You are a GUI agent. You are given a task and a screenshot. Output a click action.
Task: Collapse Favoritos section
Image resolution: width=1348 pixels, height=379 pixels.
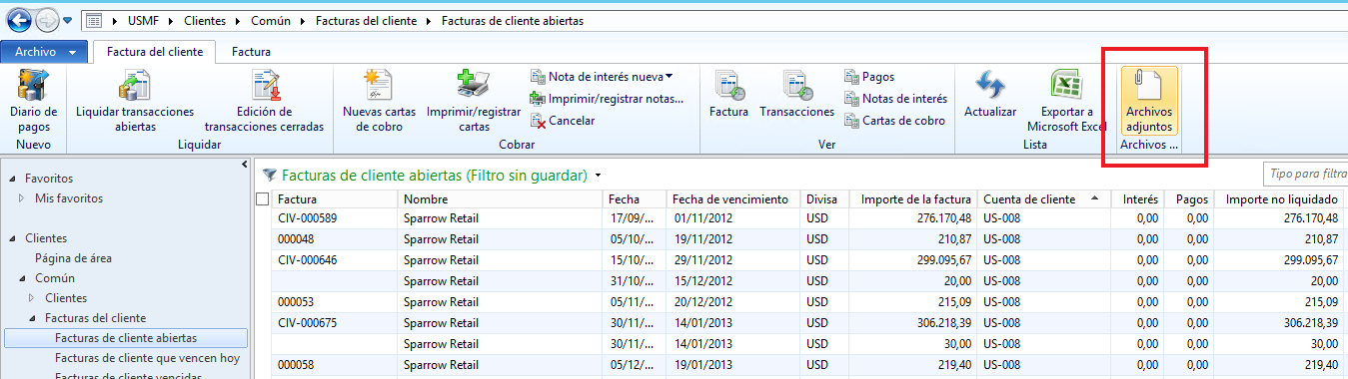[x=13, y=179]
